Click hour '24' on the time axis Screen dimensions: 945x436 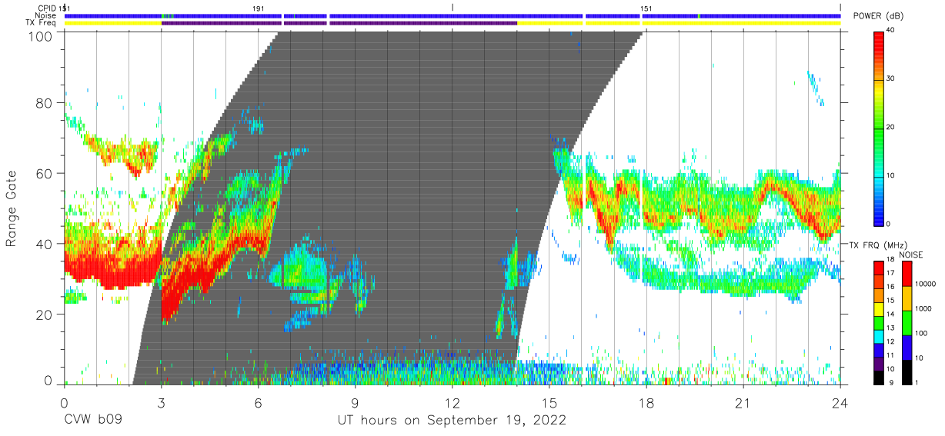(x=840, y=402)
